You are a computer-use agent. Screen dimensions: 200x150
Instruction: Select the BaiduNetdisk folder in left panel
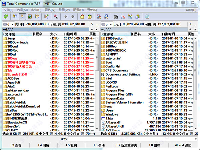click(17, 102)
